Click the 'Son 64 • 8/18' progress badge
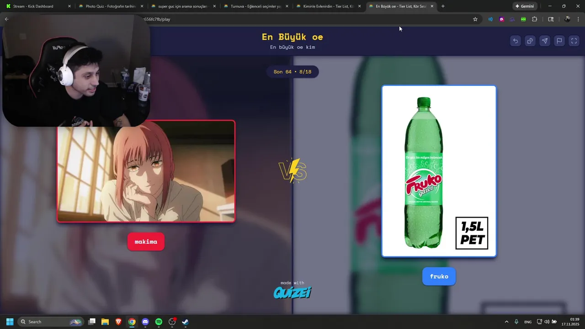Image resolution: width=585 pixels, height=329 pixels. (x=292, y=72)
